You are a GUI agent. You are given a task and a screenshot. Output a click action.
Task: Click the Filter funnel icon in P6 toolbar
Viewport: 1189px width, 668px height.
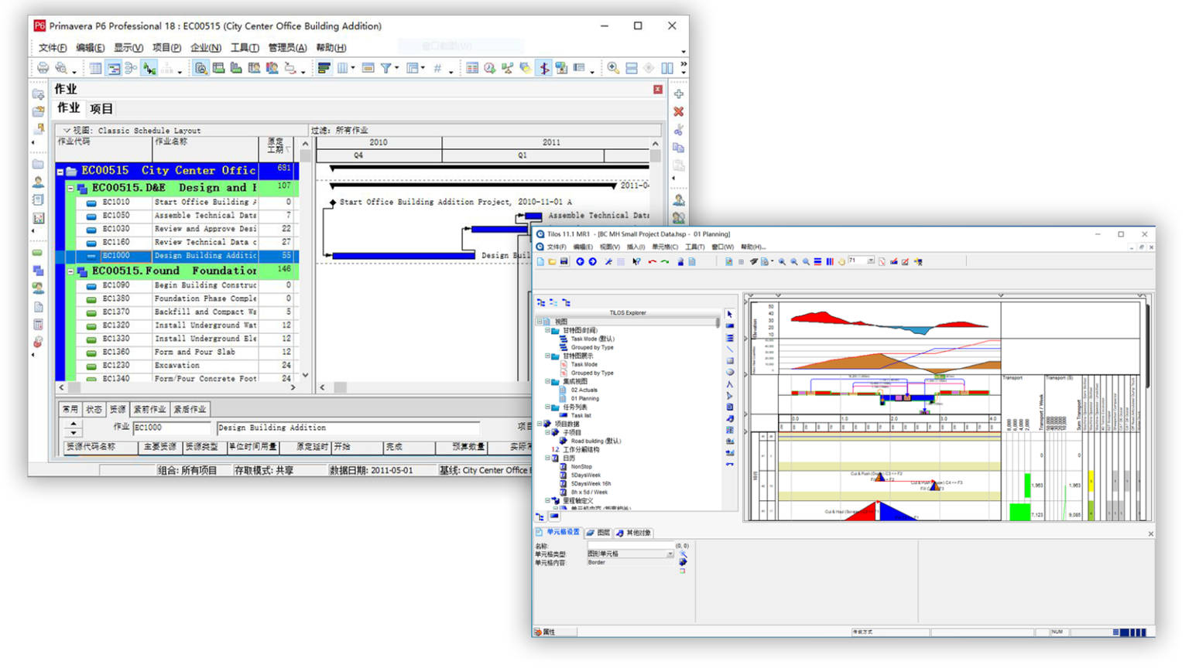(x=385, y=69)
